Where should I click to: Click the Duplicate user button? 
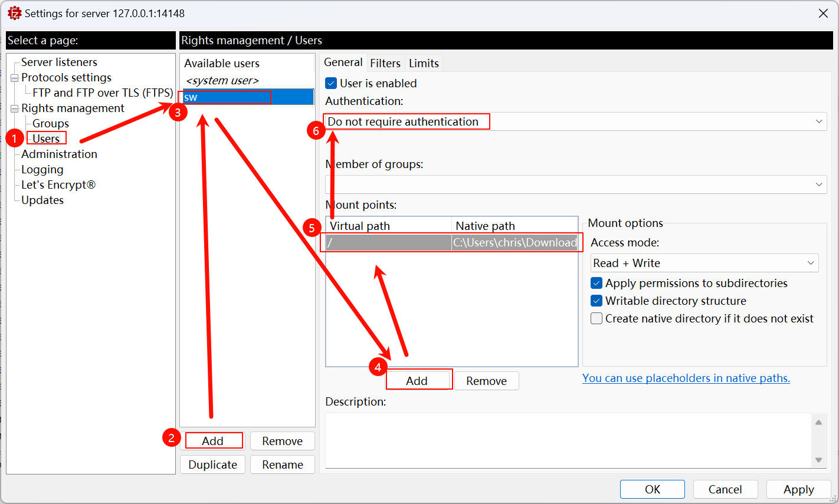[x=212, y=465]
